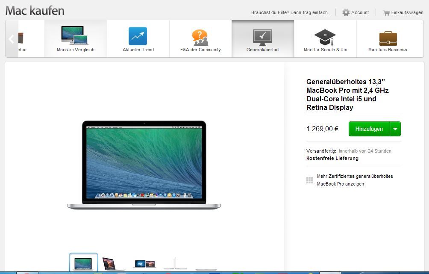Image resolution: width=429 pixels, height=274 pixels.
Task: Switch to the Aktueller Trend tab label
Action: [x=138, y=50]
